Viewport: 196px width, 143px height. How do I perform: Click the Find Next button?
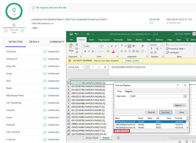click(x=166, y=112)
